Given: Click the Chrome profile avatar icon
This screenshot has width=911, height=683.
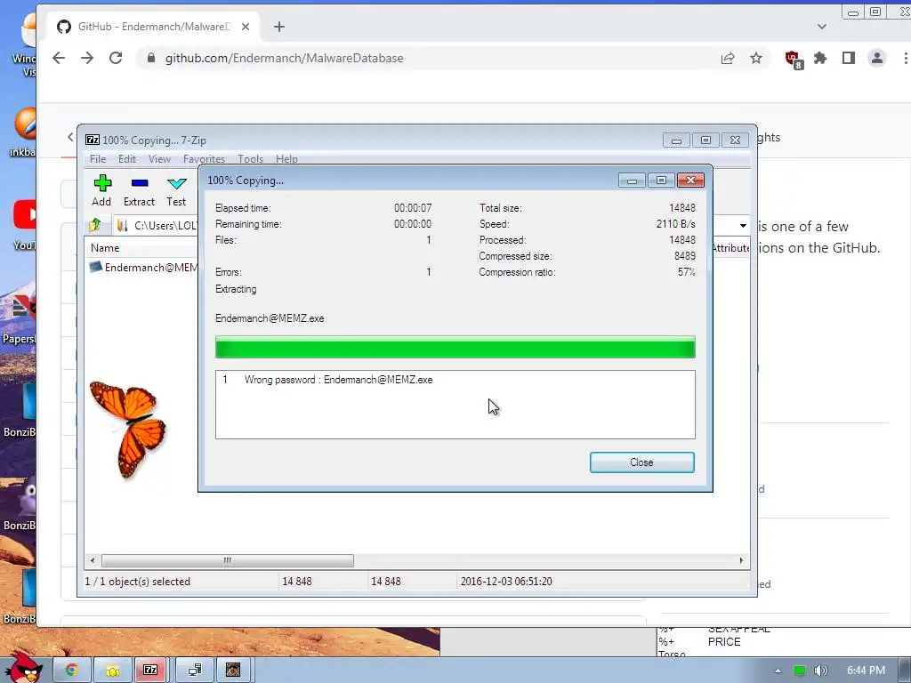Looking at the screenshot, I should pyautogui.click(x=876, y=58).
